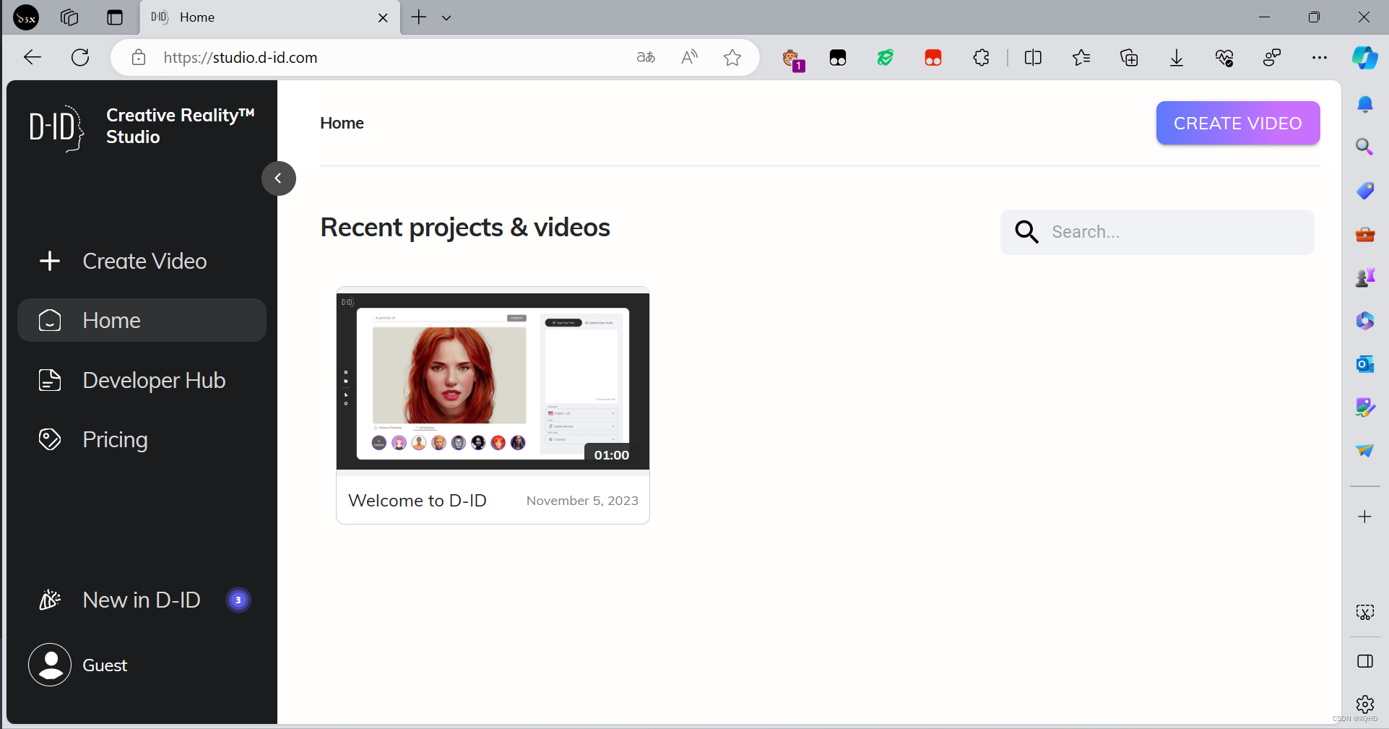Open the Microsoft 365 icon in Edge sidebar
1389x729 pixels.
coord(1364,321)
